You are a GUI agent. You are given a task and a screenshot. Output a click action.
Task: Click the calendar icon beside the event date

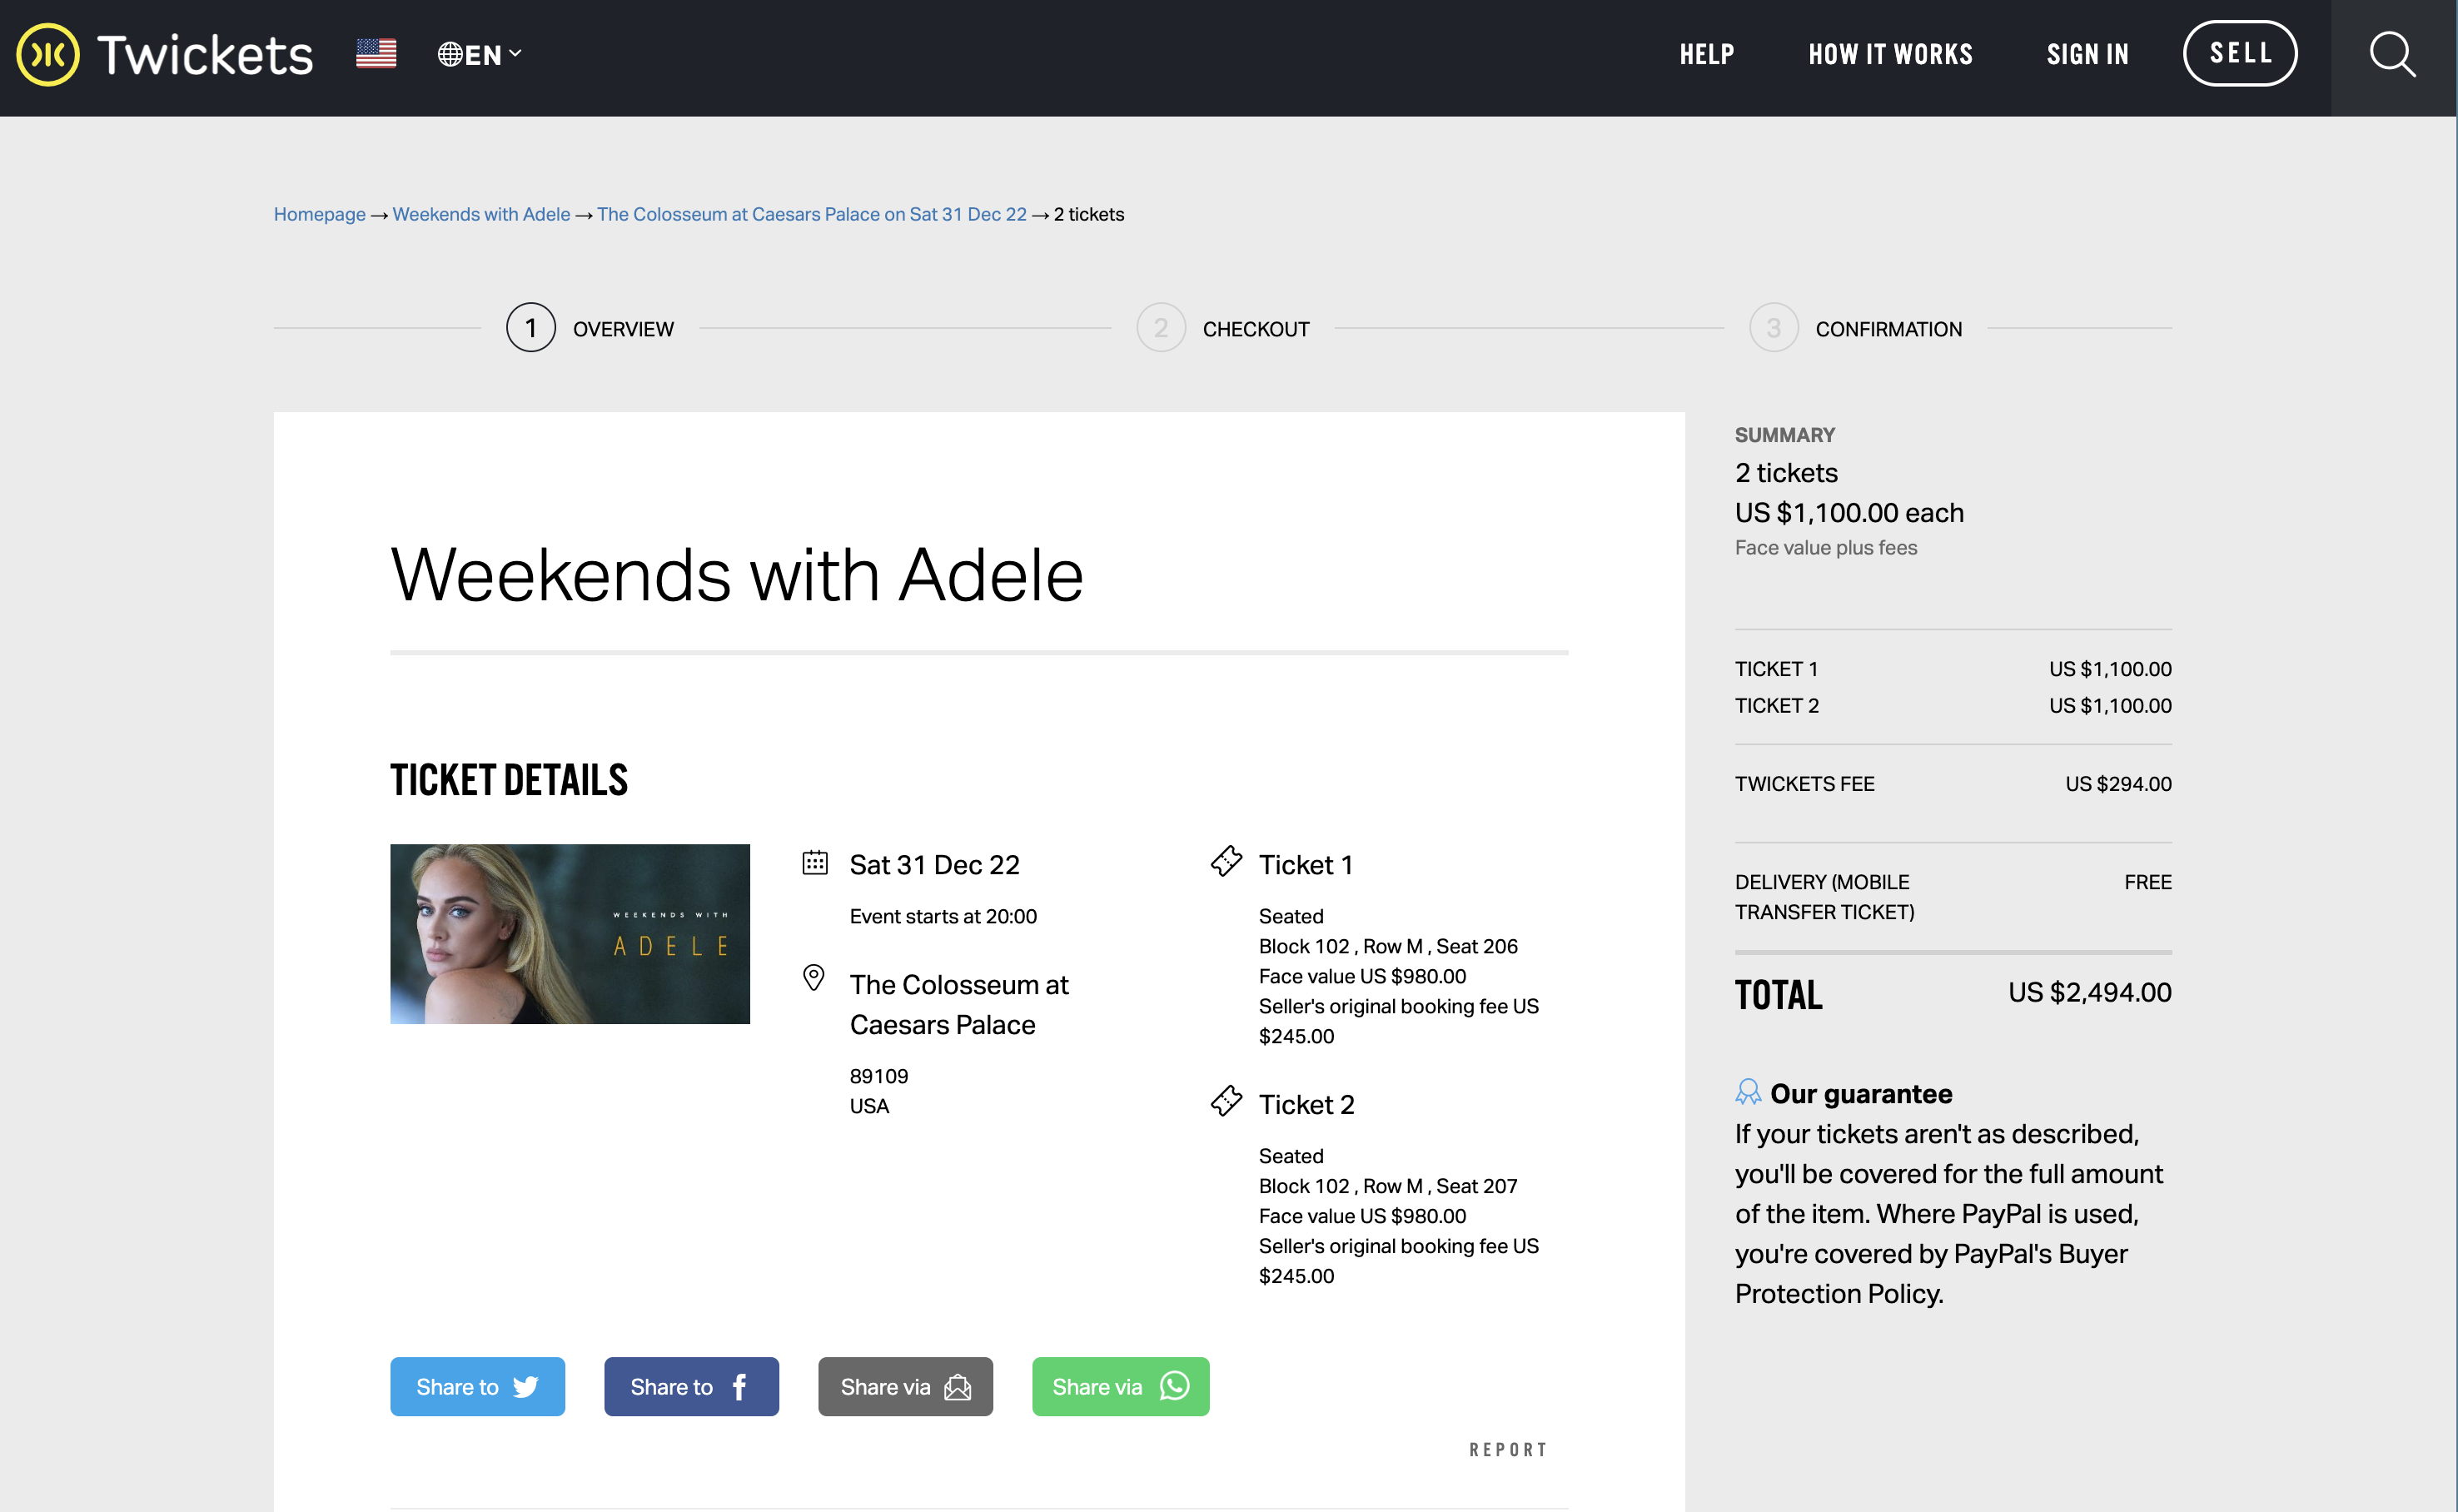point(815,862)
